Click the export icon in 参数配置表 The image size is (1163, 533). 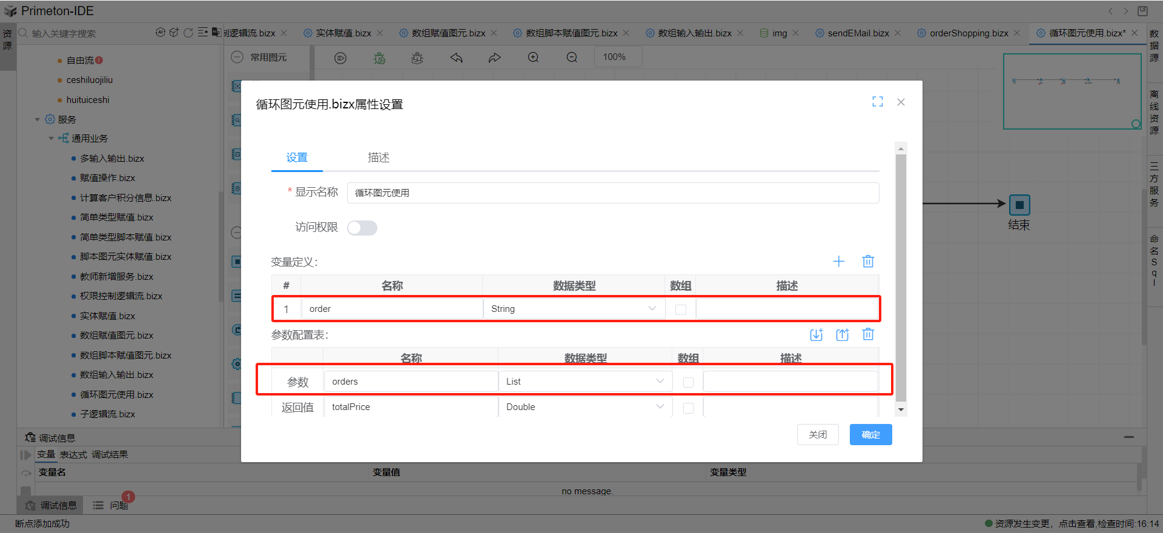click(842, 335)
